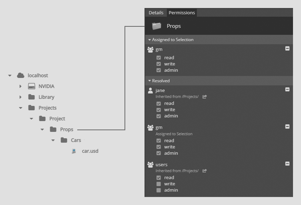Image resolution: width=301 pixels, height=205 pixels.
Task: Open the Projects link beside jane's inheritance
Action: (205, 97)
